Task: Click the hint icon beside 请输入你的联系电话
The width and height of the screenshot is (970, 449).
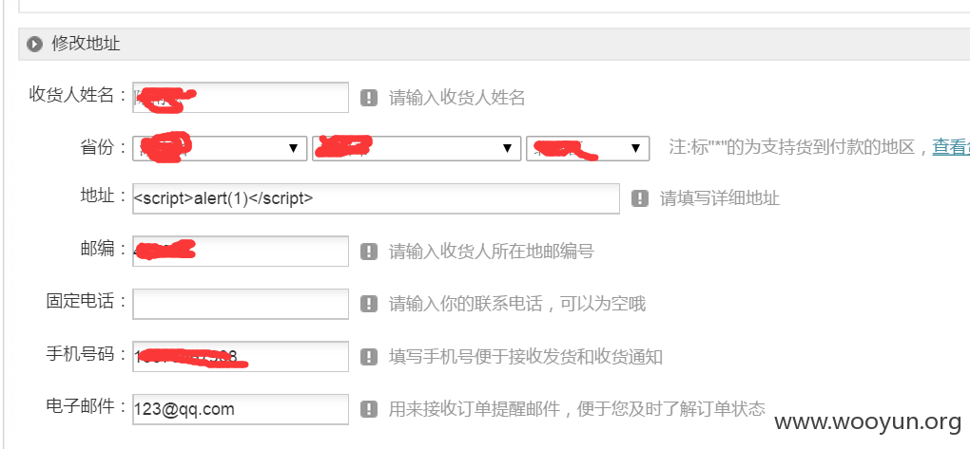Action: [369, 304]
